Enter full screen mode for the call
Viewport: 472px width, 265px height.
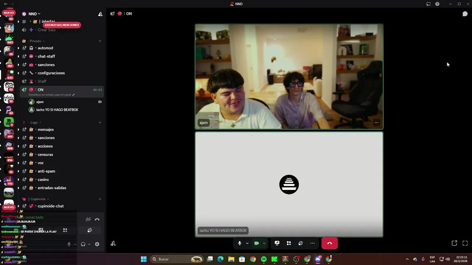click(x=465, y=243)
